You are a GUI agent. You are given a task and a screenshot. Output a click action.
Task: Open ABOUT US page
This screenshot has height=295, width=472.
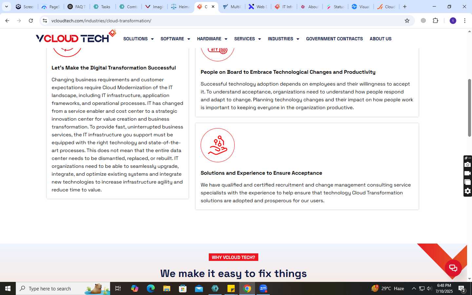[381, 39]
